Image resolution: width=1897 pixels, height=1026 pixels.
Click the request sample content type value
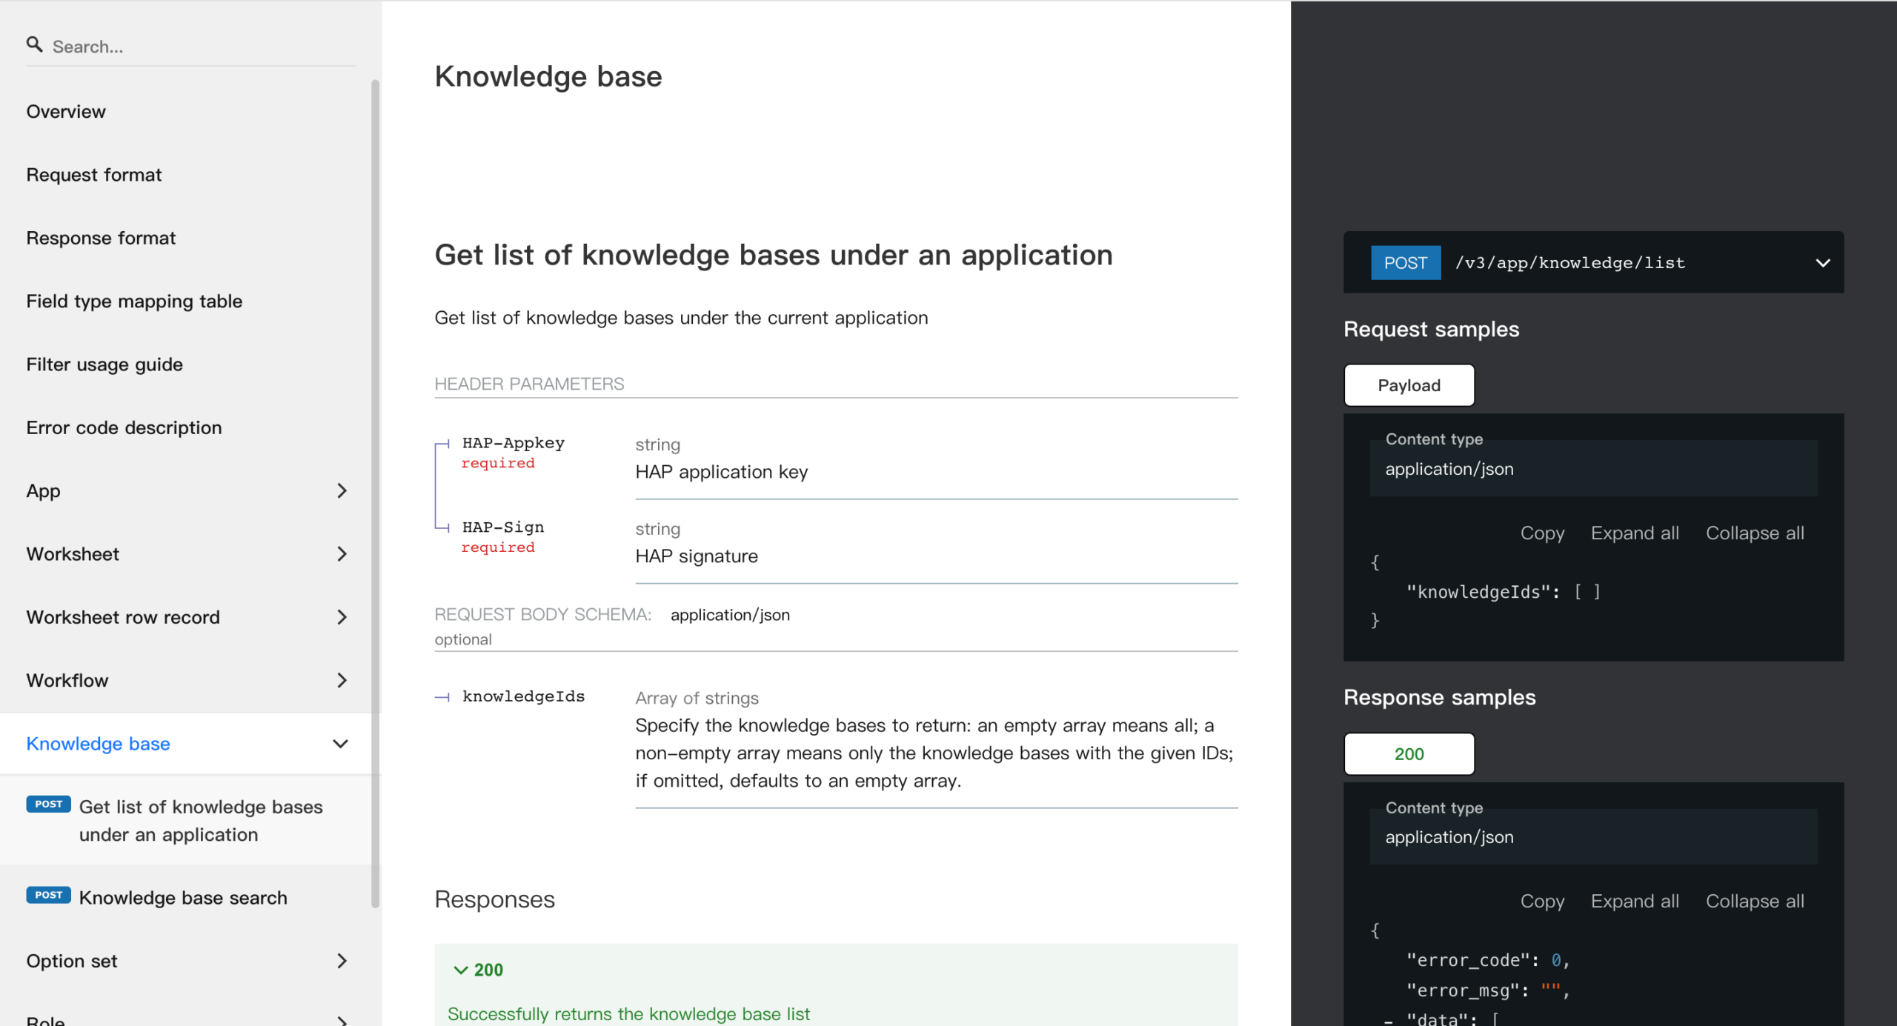1449,469
